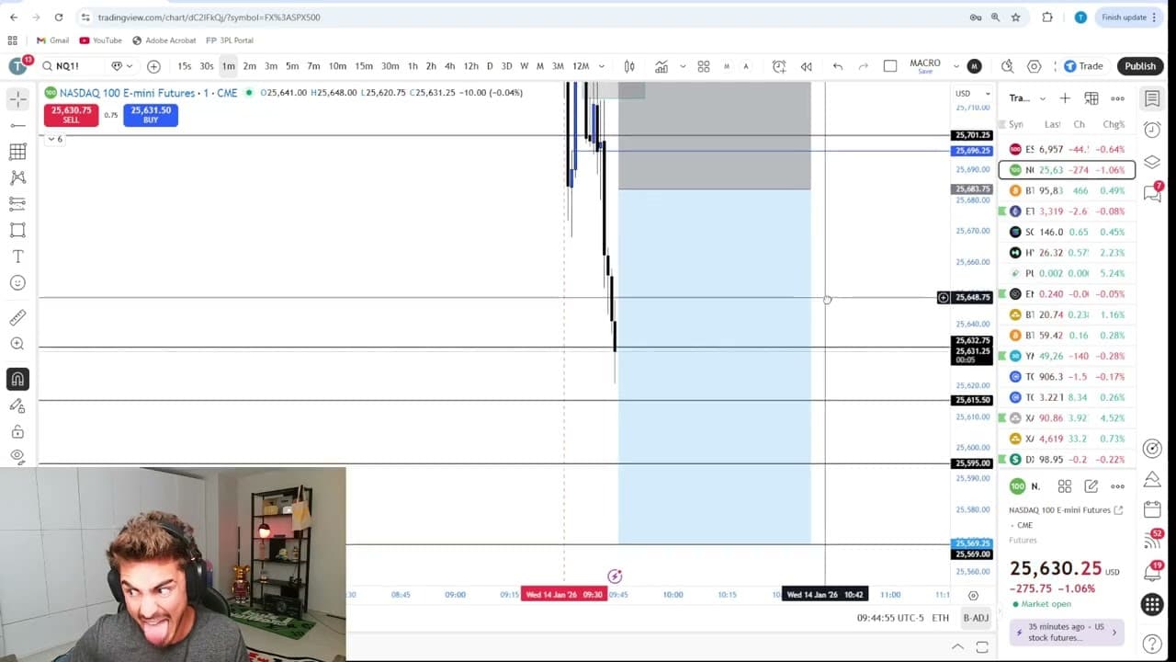Toggle the Magnet mode
Screen dimensions: 1176x662
coord(17,379)
